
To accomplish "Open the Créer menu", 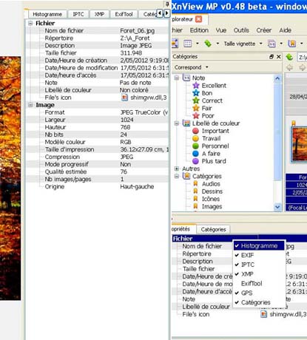I will 264,30.
